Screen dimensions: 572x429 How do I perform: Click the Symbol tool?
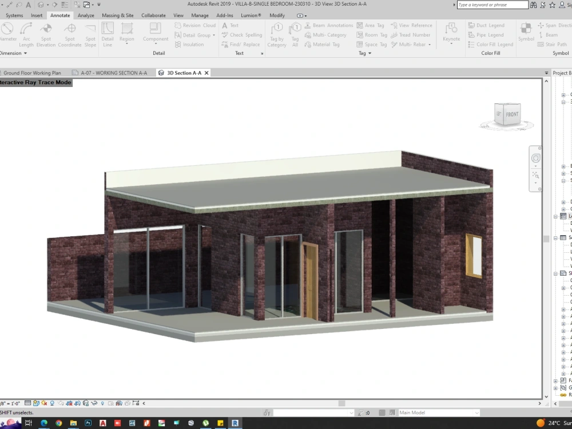526,32
